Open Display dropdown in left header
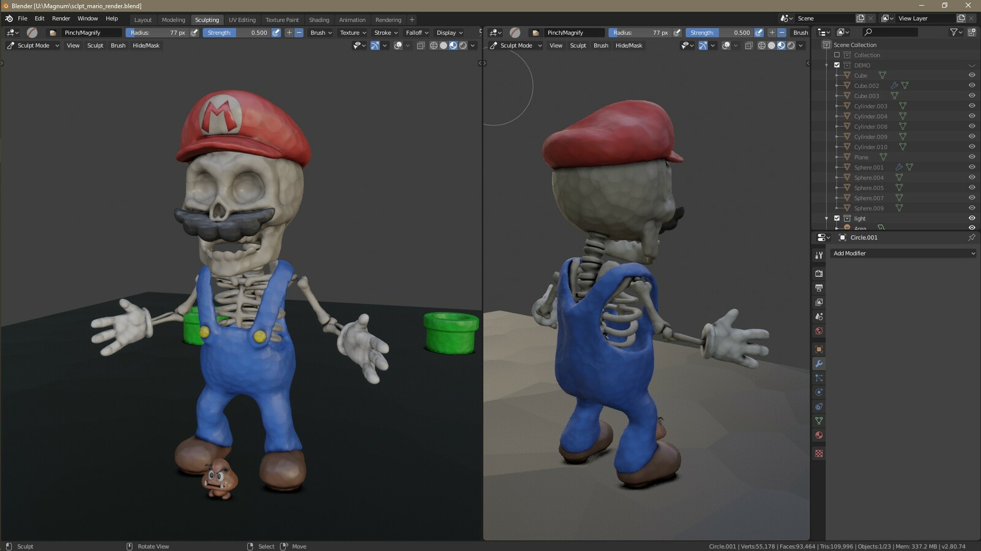The image size is (981, 551). tap(449, 32)
